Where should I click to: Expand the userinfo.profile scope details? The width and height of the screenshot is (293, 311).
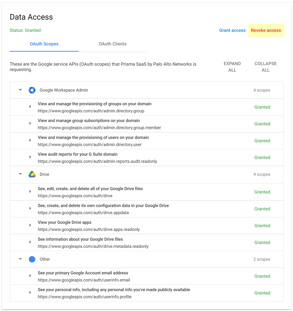click(x=30, y=293)
